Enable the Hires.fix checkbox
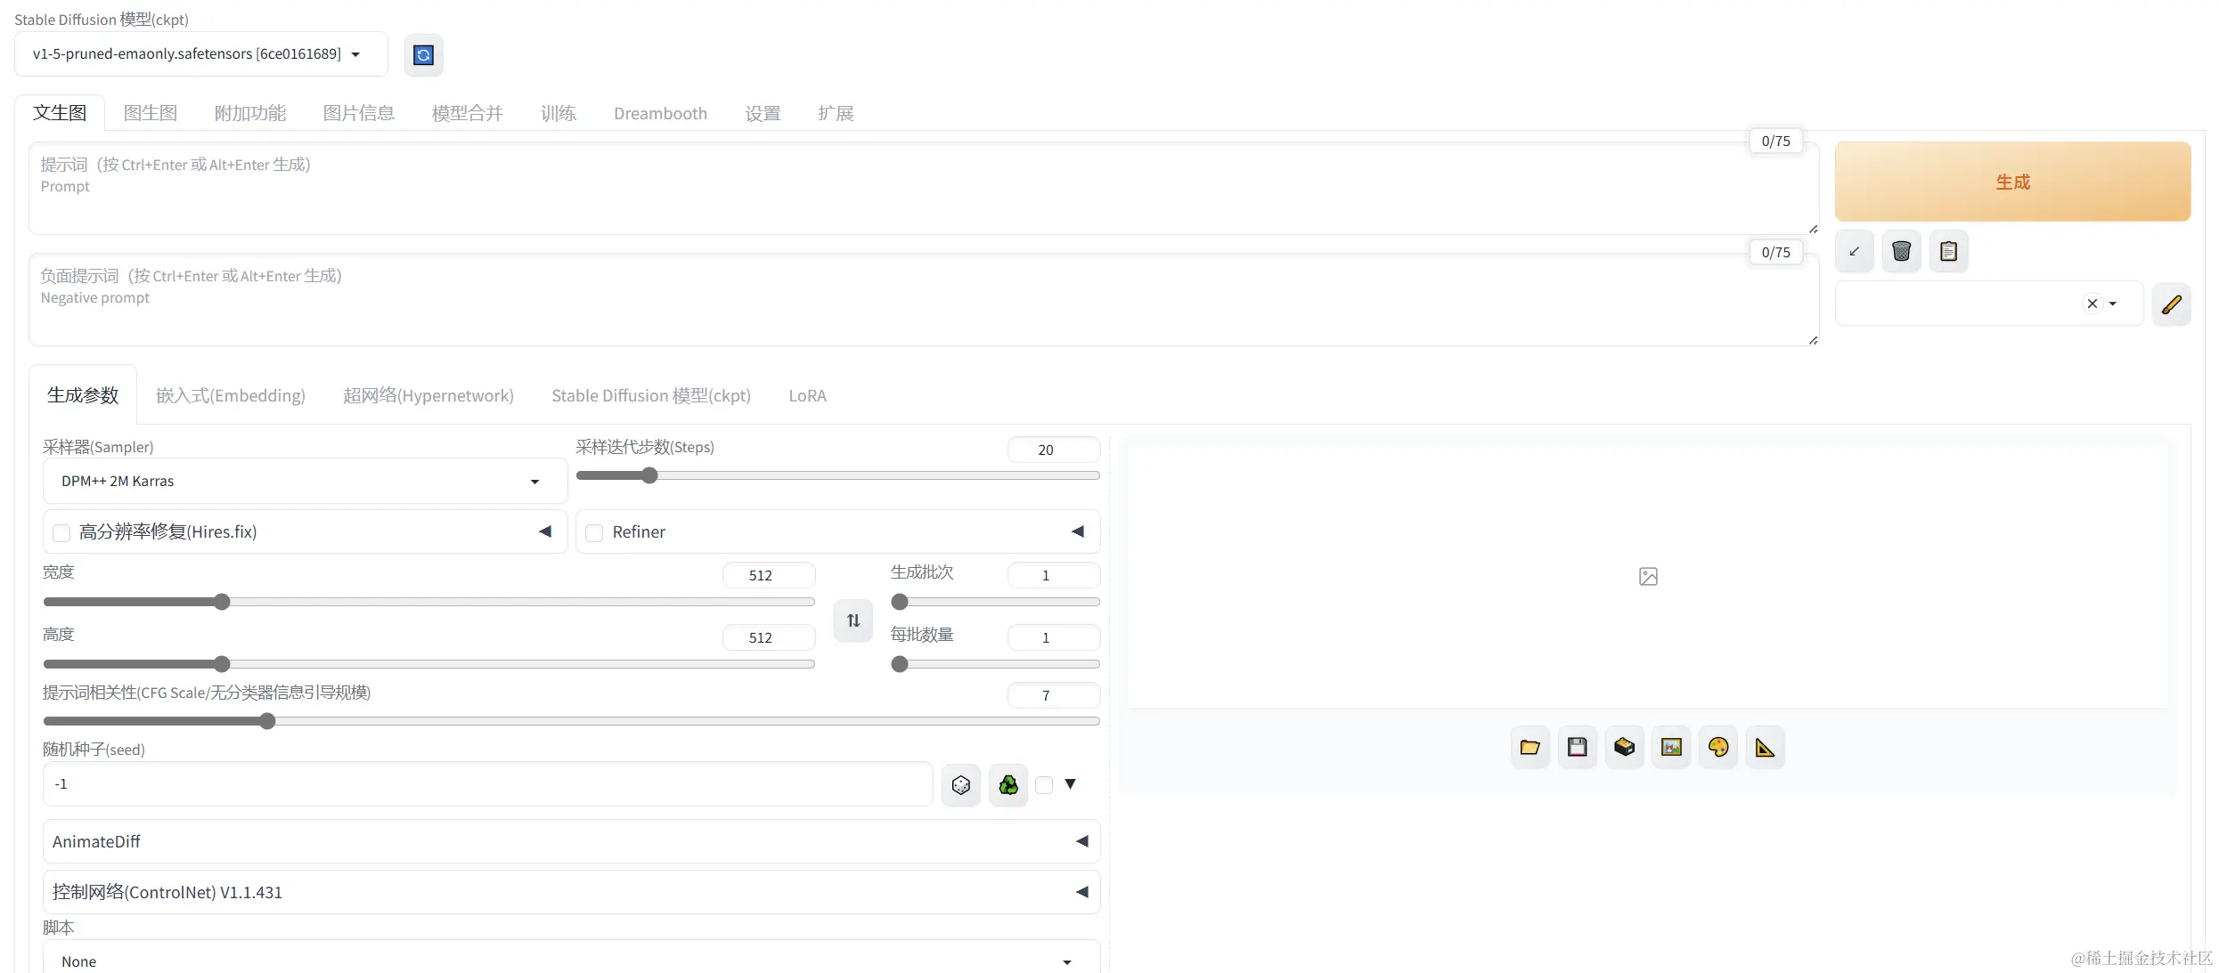The image size is (2219, 973). (61, 533)
